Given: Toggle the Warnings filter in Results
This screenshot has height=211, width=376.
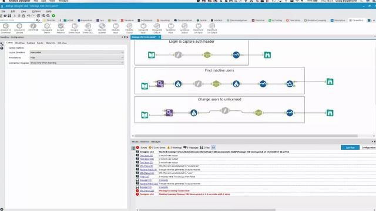Looking at the screenshot, I should tap(174, 148).
